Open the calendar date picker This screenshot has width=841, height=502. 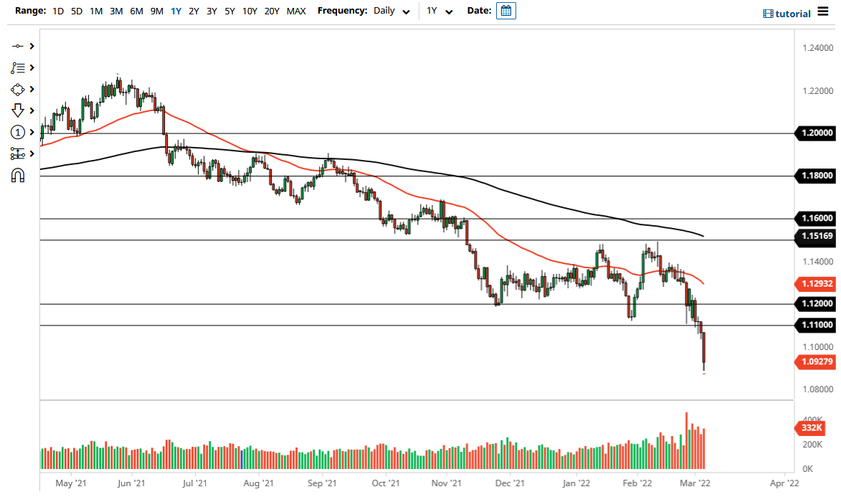(506, 11)
